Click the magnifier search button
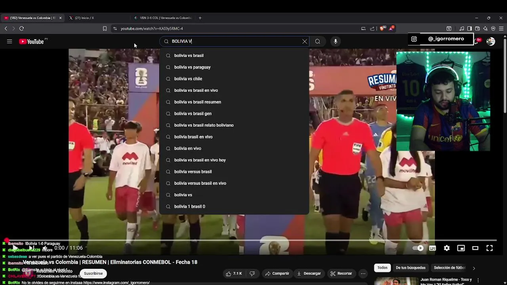Image resolution: width=507 pixels, height=285 pixels. 318,42
